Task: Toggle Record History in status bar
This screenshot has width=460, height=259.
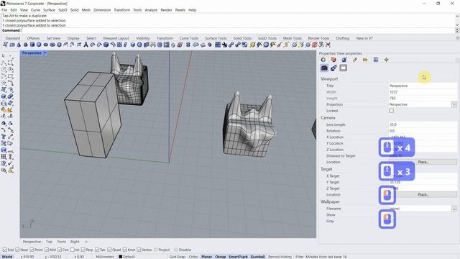Action: pos(280,257)
